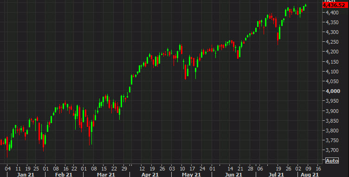The image size is (349, 177).
Task: Click the 24 date tick in May
Action: [x=202, y=168]
